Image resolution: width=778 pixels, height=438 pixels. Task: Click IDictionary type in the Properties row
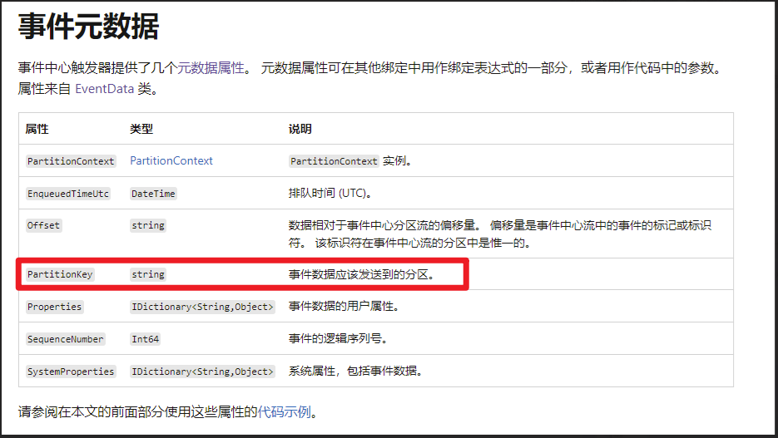(x=202, y=307)
